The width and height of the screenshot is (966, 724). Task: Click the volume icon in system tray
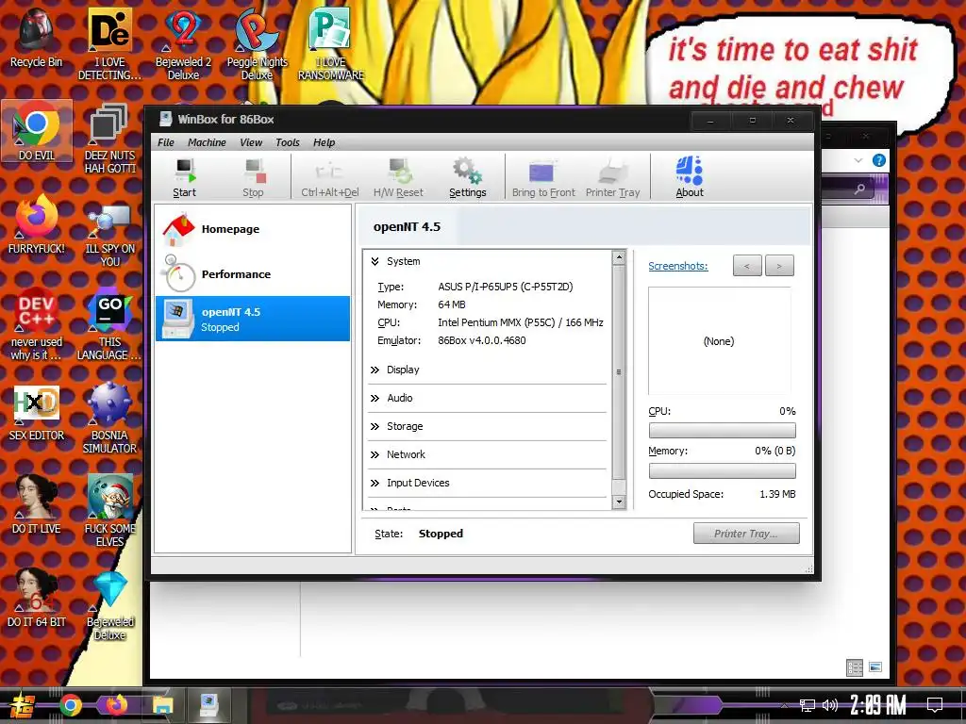point(830,705)
